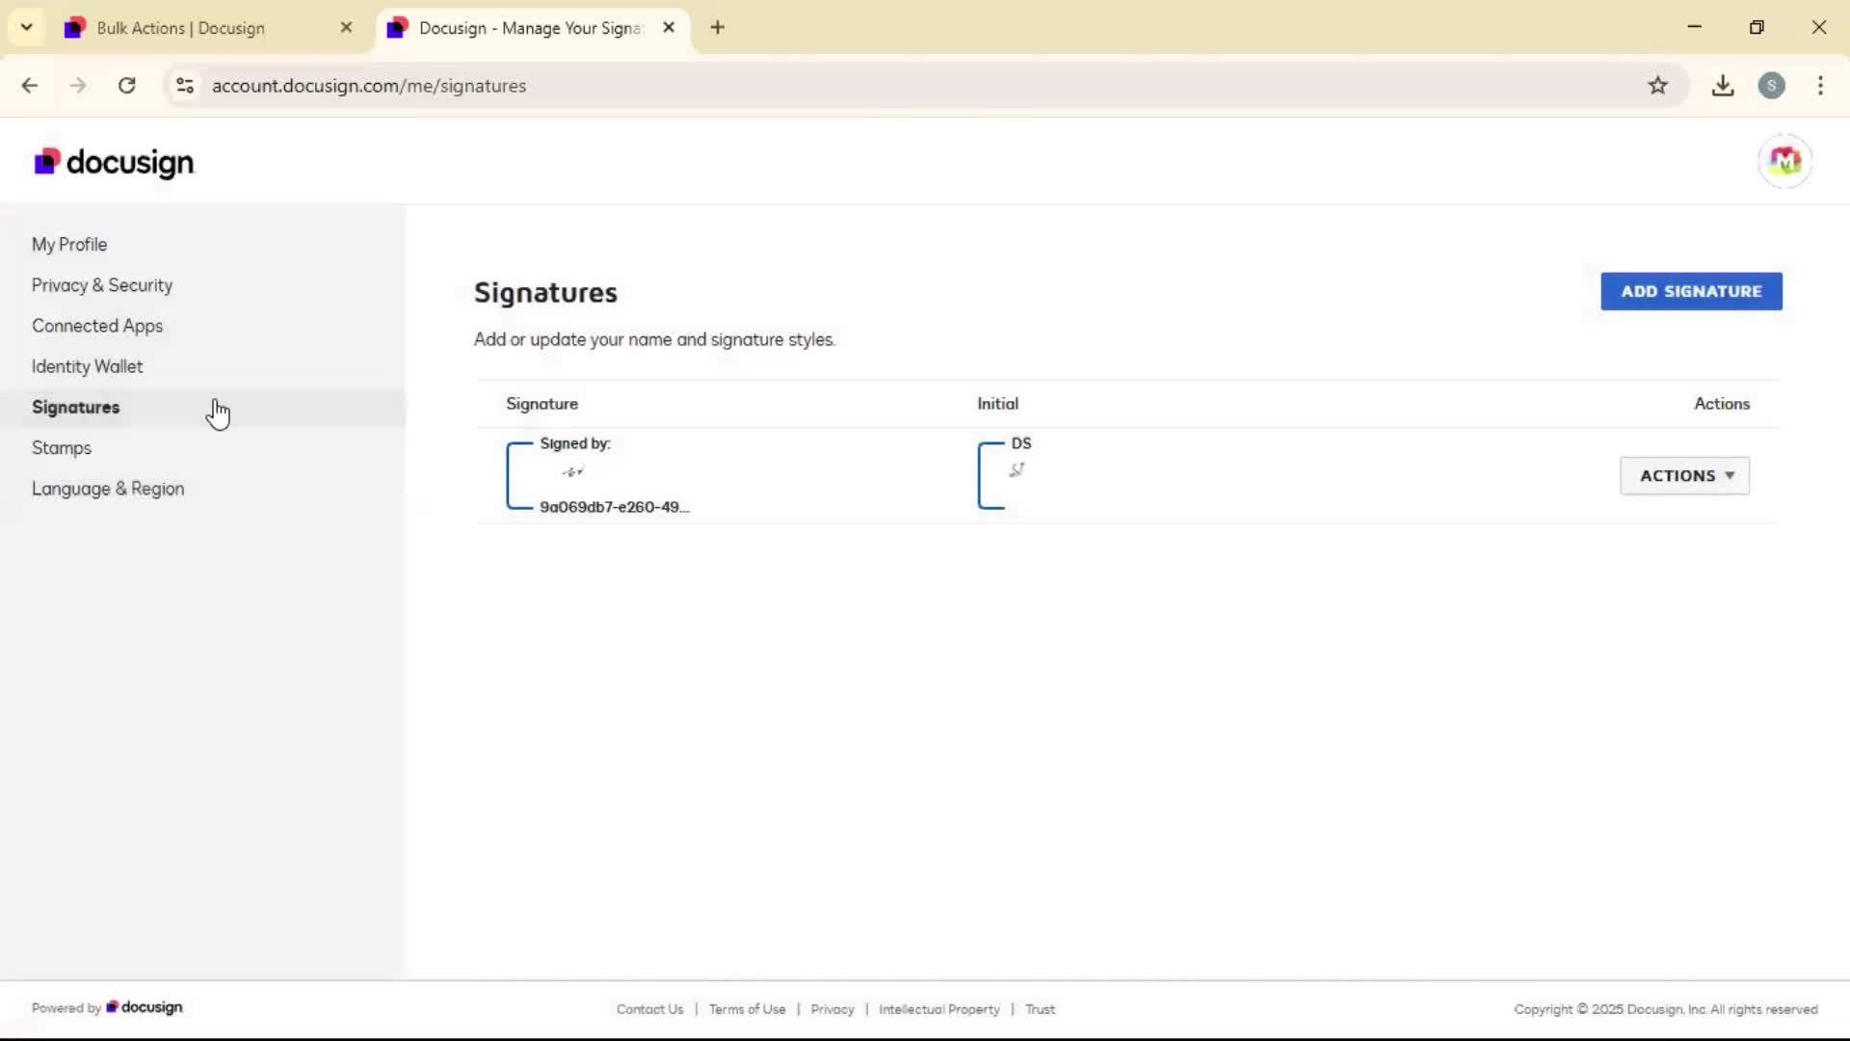Bookmark this page with star icon
1850x1041 pixels.
coord(1657,86)
